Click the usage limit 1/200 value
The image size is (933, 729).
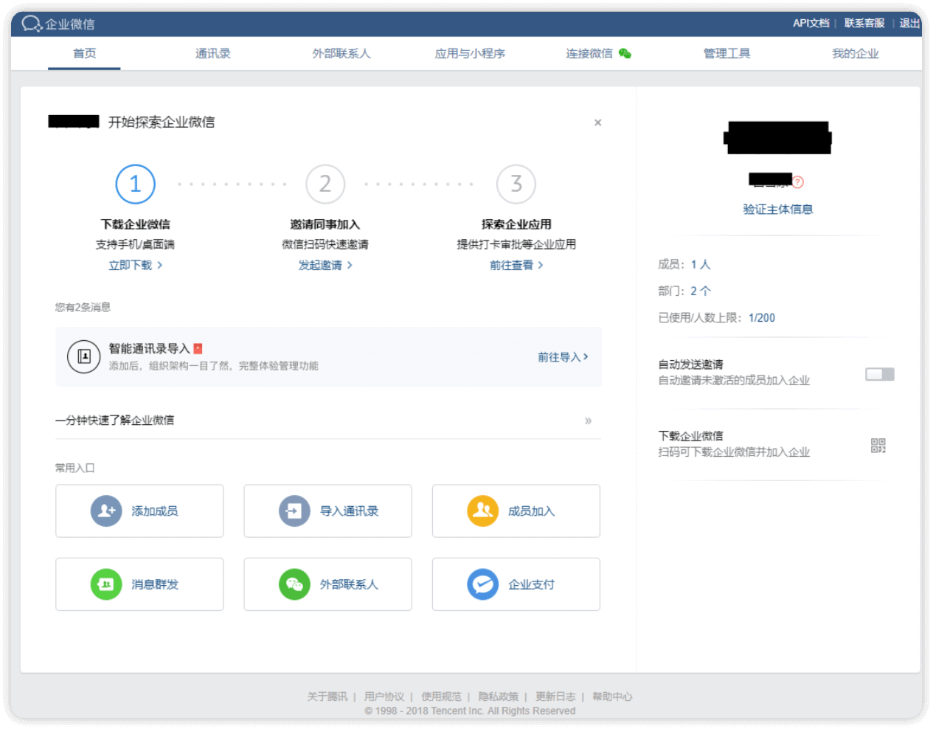point(762,317)
